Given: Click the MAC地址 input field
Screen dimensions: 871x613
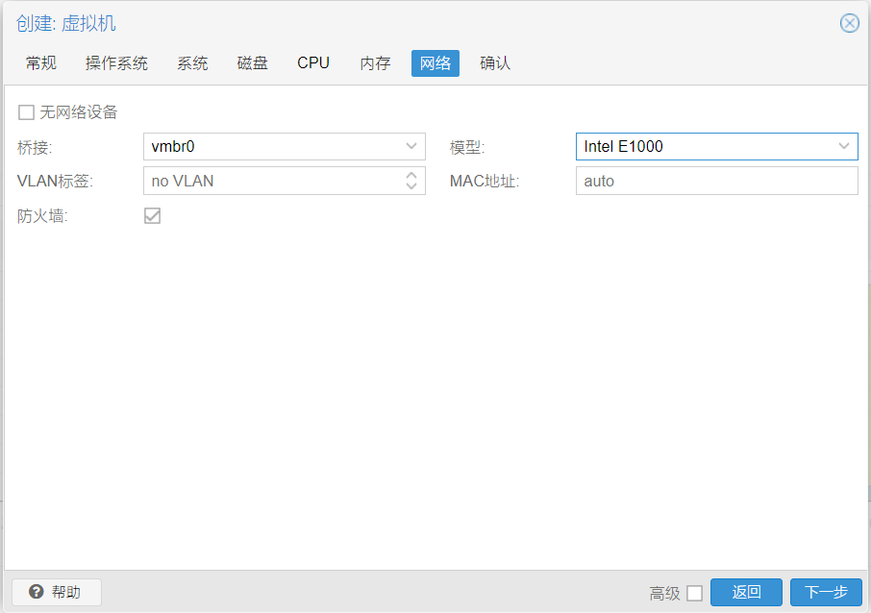Looking at the screenshot, I should click(x=716, y=181).
